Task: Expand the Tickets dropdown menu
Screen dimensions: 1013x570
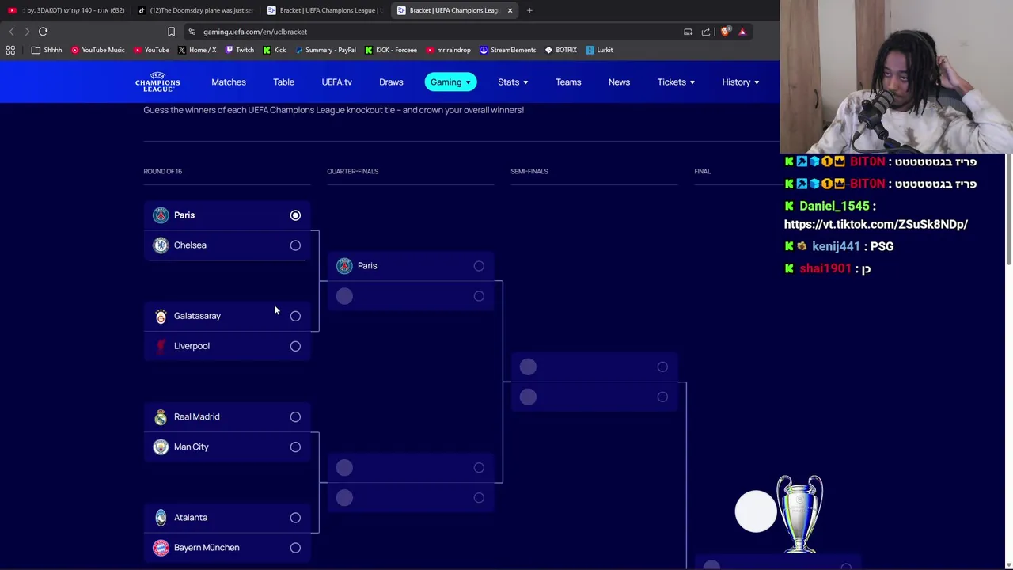Action: click(676, 82)
